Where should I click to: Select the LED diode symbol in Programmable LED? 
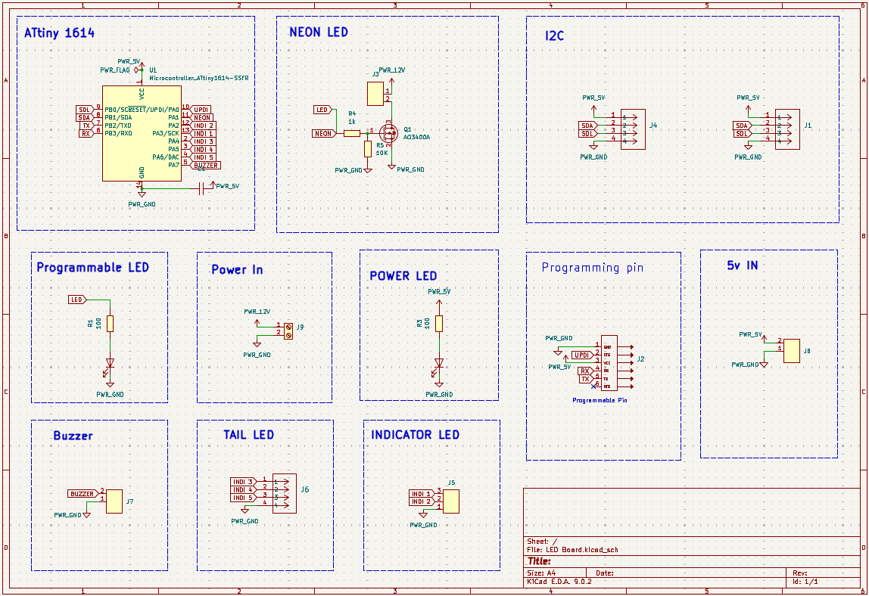(x=110, y=364)
